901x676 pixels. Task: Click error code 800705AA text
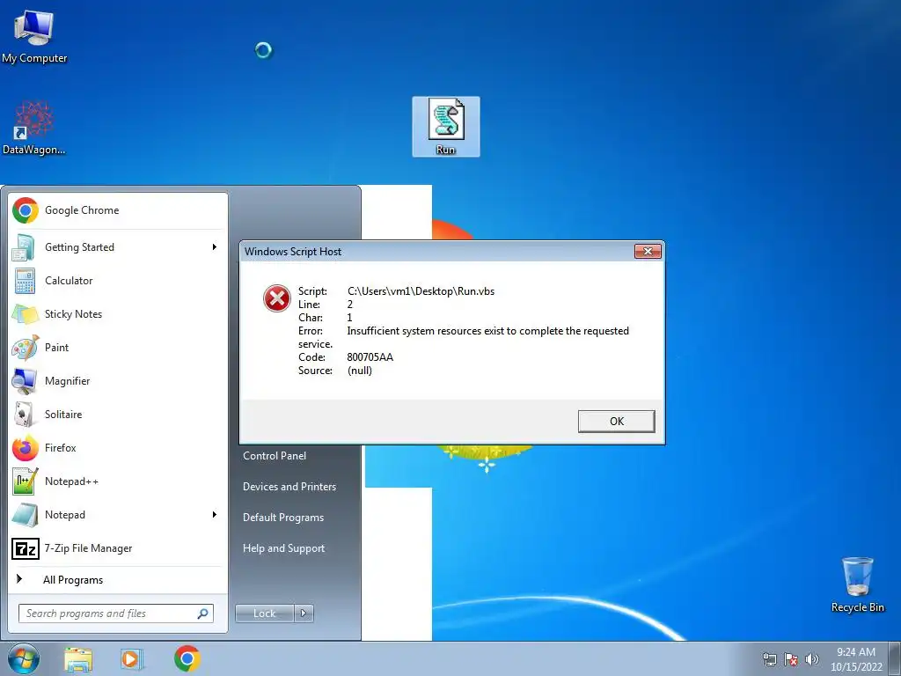(370, 357)
